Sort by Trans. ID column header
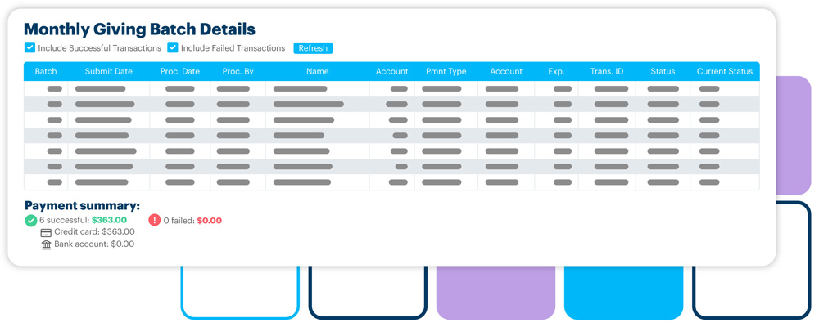Screen dimensions: 819x327 point(607,71)
